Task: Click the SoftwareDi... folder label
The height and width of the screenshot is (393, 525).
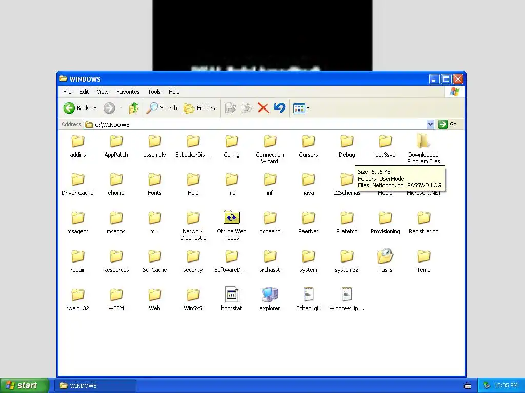Action: click(231, 270)
